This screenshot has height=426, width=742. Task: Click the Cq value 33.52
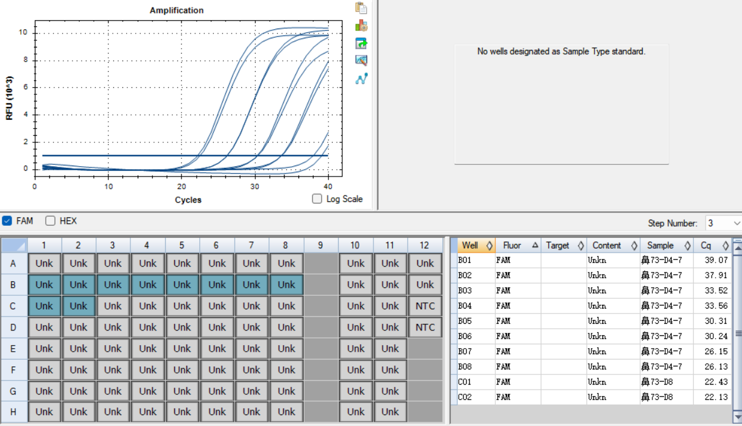pos(716,290)
